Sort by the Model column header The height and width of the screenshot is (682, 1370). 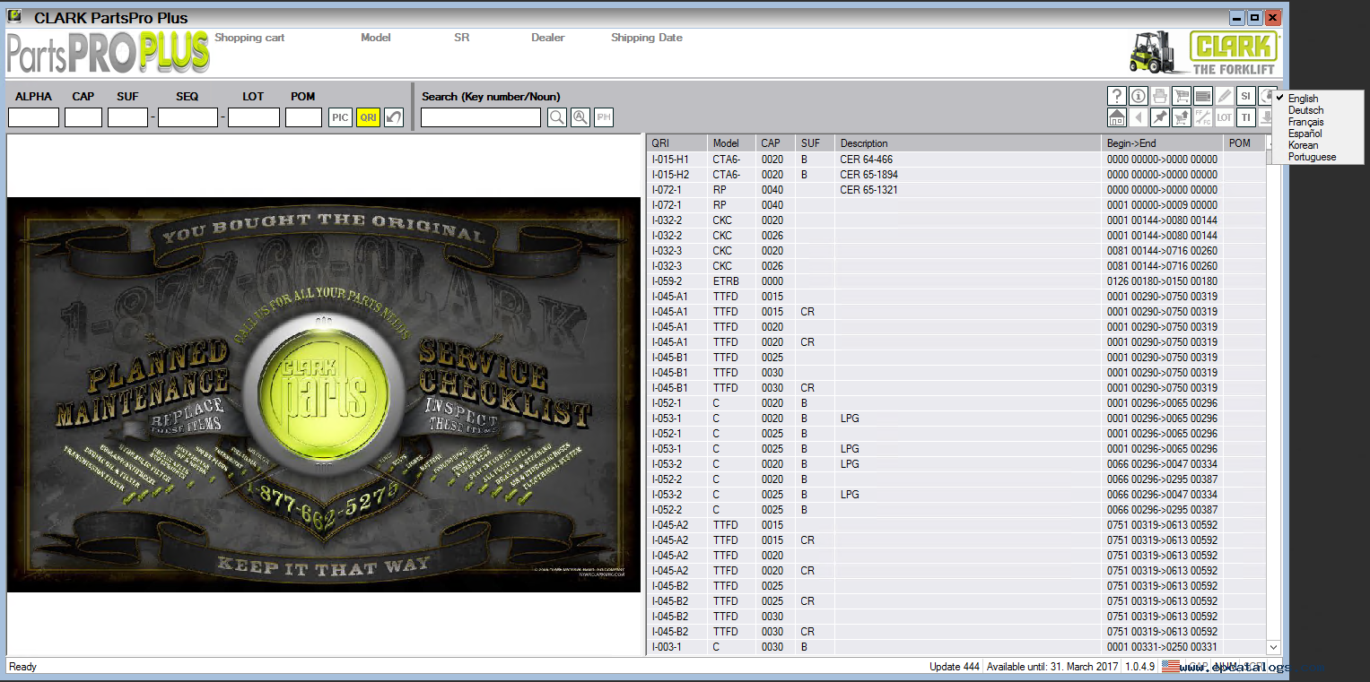[731, 143]
